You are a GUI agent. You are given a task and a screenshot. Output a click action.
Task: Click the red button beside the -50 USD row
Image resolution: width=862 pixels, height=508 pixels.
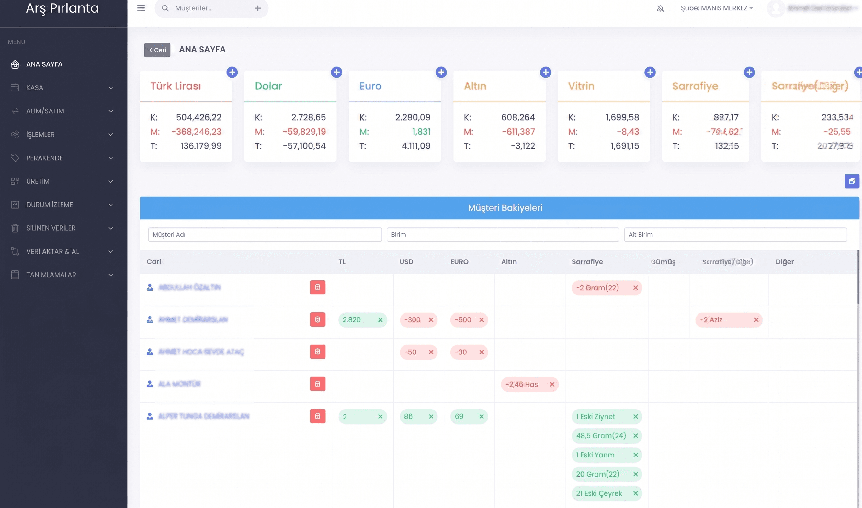(317, 352)
